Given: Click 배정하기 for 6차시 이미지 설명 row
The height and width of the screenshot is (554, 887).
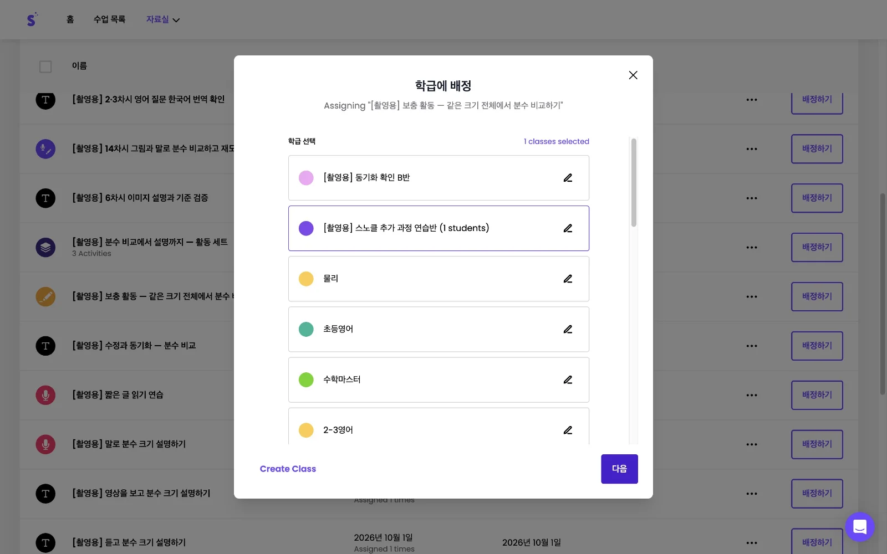Looking at the screenshot, I should point(817,198).
